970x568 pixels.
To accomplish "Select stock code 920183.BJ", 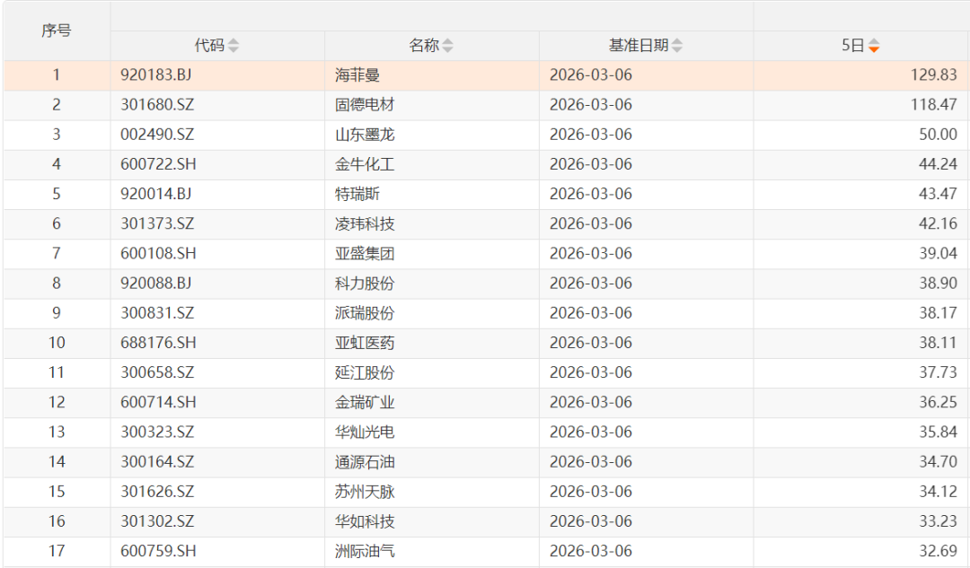I will [x=156, y=75].
